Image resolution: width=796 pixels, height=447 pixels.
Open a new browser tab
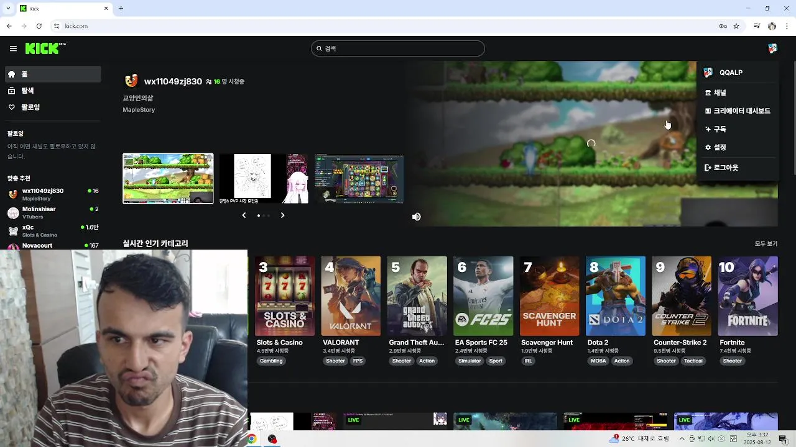click(121, 8)
